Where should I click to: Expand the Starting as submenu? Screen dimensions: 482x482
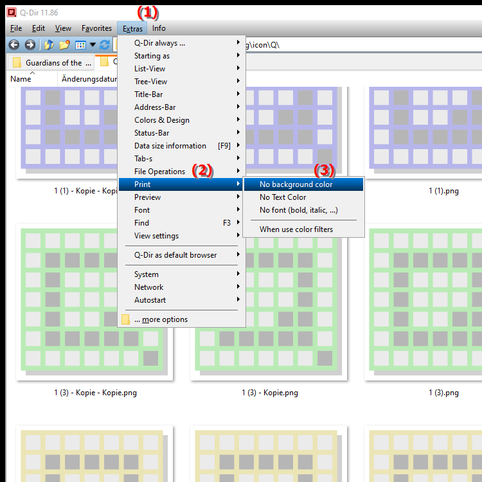[x=182, y=56]
